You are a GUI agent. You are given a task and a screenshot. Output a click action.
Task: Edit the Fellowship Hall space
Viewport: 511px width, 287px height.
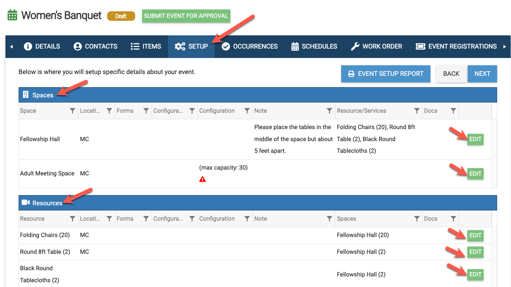[x=475, y=139]
